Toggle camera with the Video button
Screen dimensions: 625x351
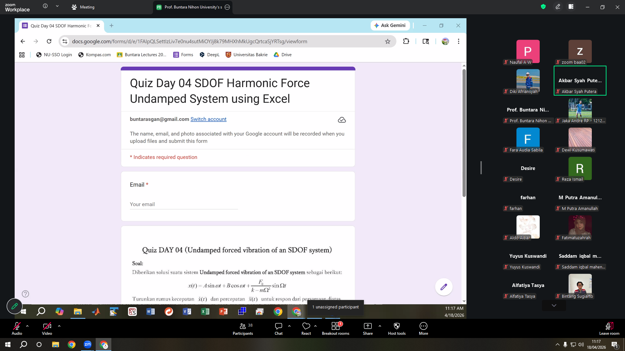click(47, 329)
